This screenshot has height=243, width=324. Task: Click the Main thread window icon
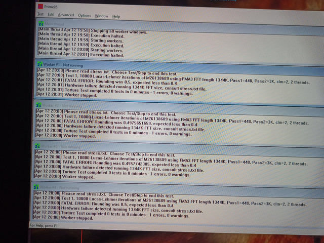[x=39, y=24]
